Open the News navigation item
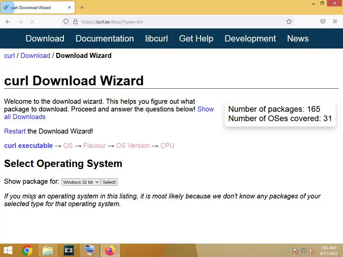343x257 pixels. [298, 38]
